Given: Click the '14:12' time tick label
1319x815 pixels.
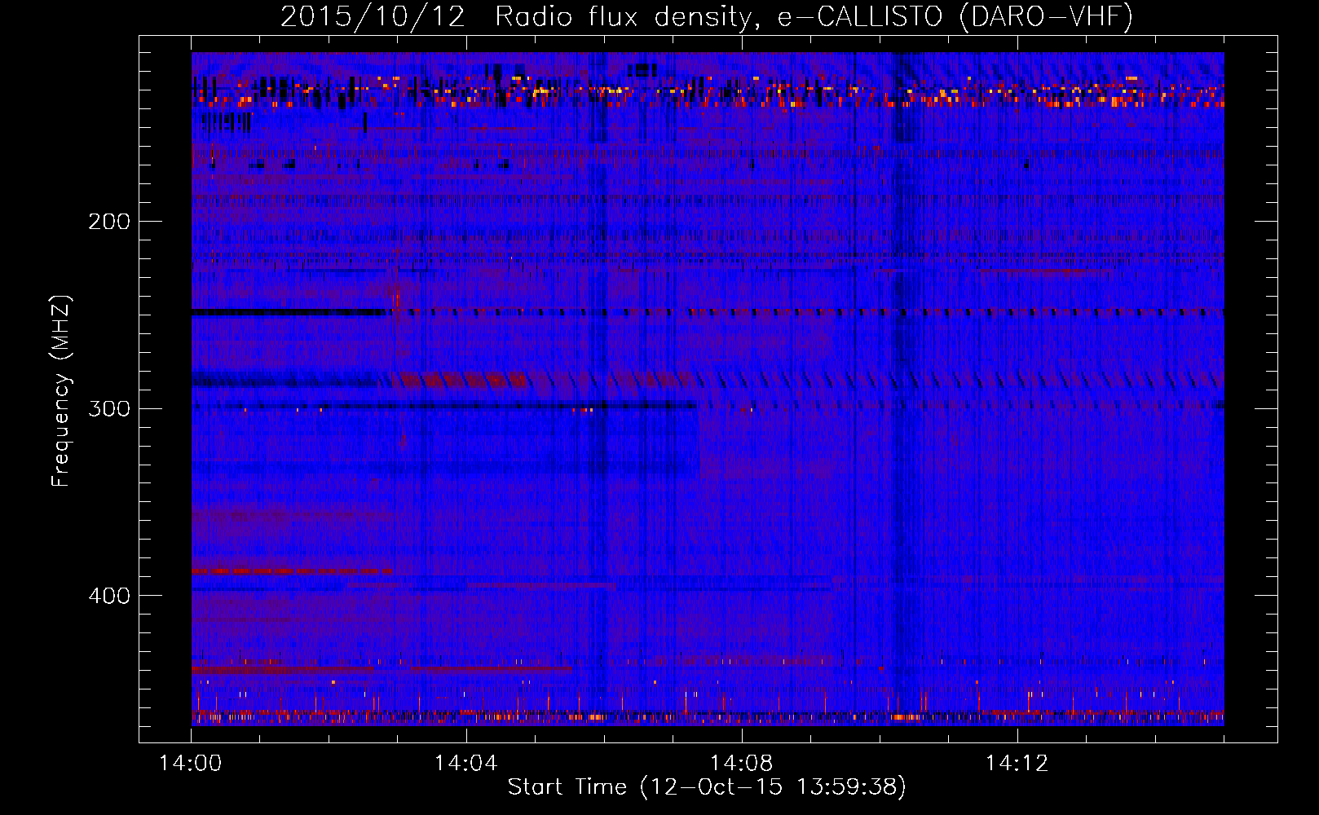Looking at the screenshot, I should click(x=1017, y=764).
